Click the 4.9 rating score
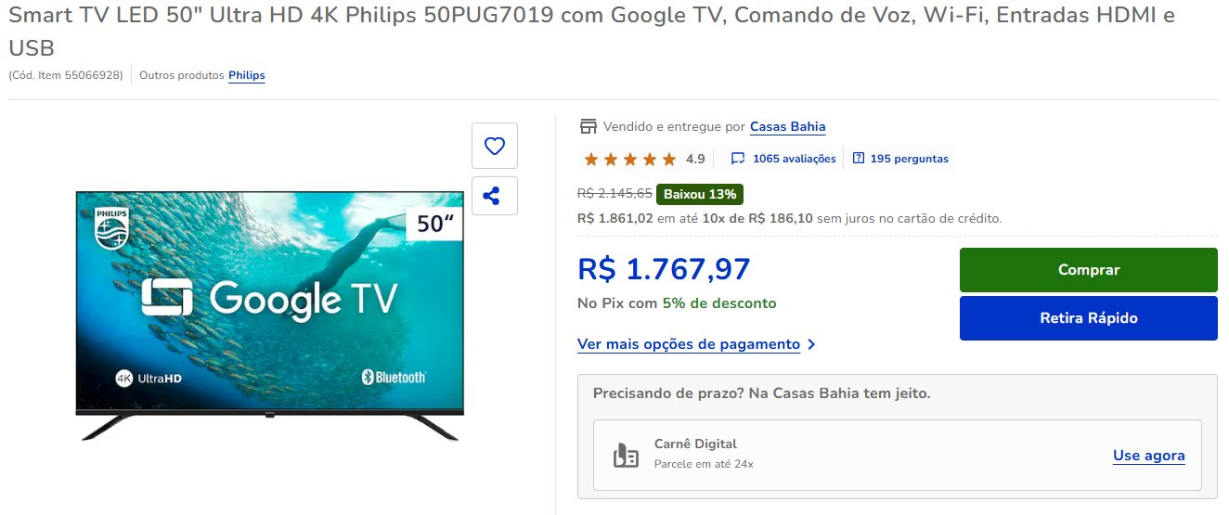 695,159
